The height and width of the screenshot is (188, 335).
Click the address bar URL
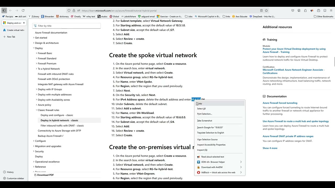(x=119, y=11)
